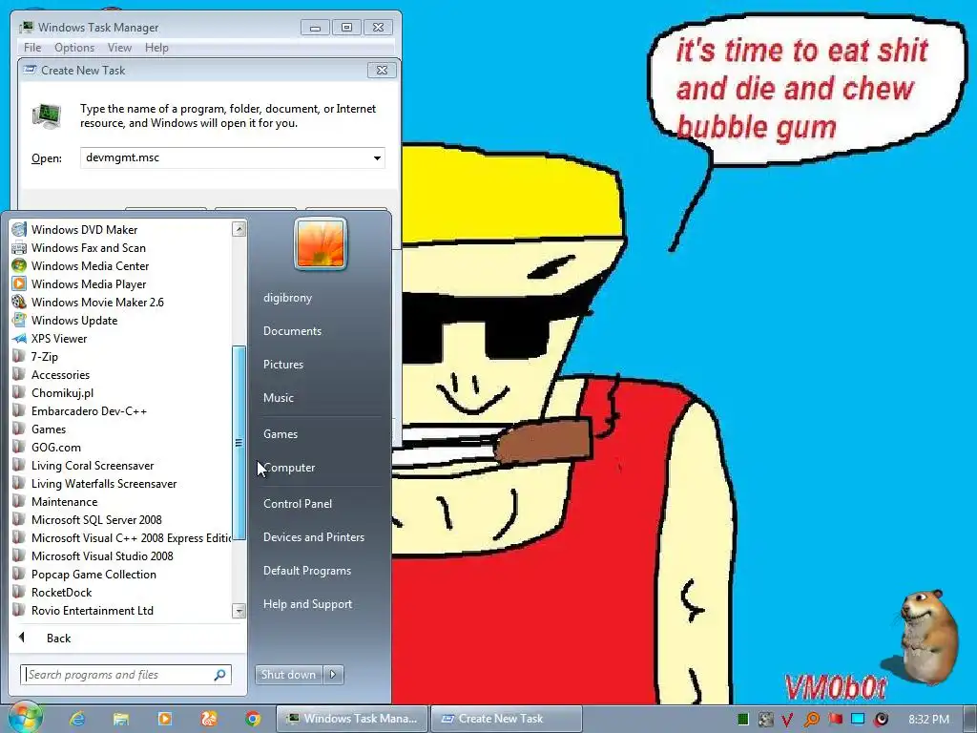Open Windows DVD Maker from program list
977x733 pixels.
click(x=84, y=229)
